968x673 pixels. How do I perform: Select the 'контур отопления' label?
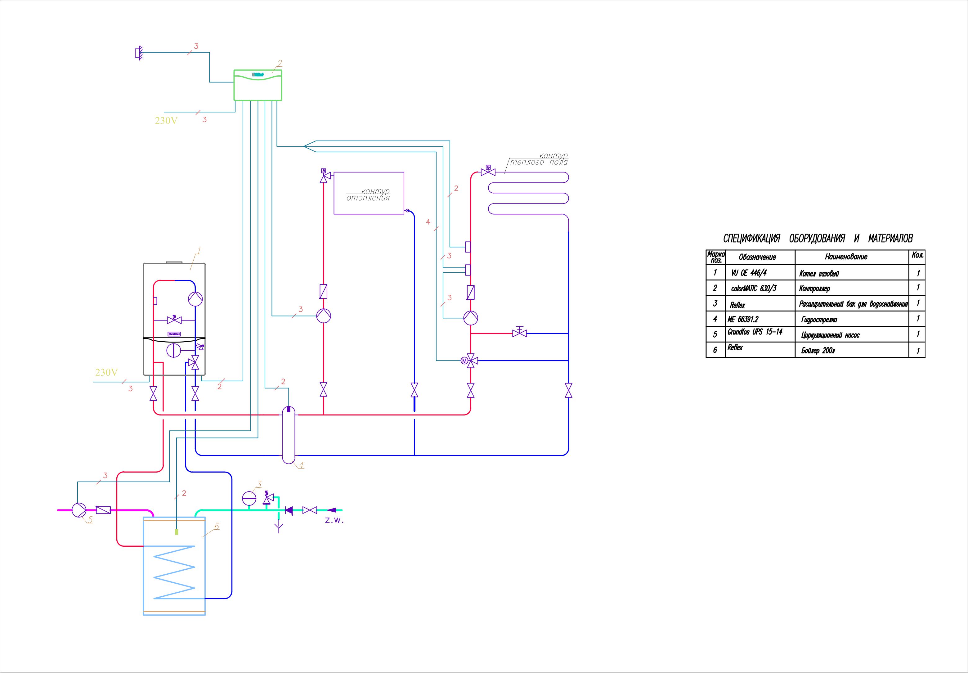click(369, 195)
